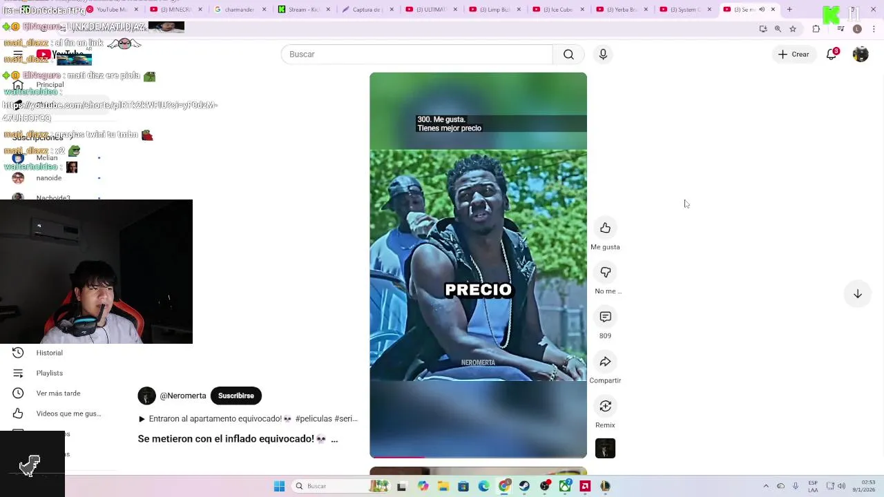Viewport: 884px width, 497px height.
Task: Click the dislike thumbs-down icon
Action: tap(605, 273)
